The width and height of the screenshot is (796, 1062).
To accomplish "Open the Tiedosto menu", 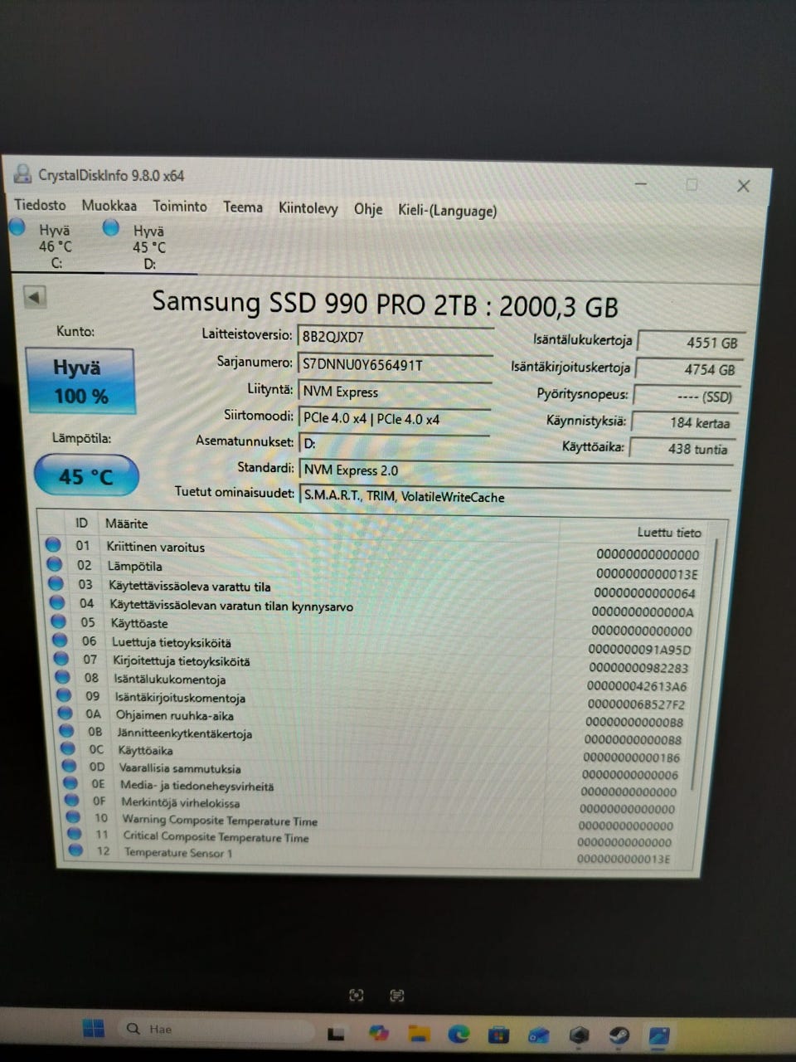I will pos(40,204).
